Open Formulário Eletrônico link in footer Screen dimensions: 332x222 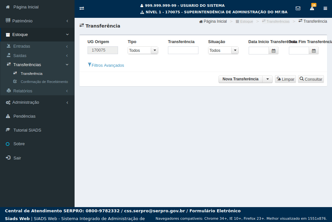215,211
